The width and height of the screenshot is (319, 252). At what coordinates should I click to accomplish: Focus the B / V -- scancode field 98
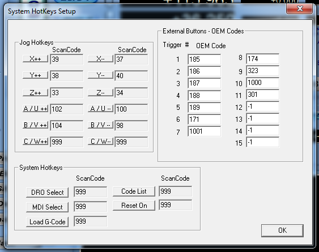[131, 125]
